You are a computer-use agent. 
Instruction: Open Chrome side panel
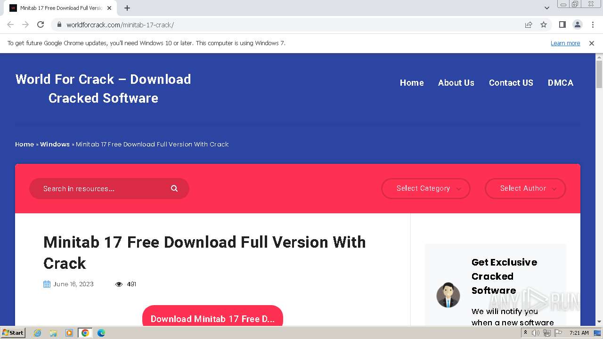(562, 24)
